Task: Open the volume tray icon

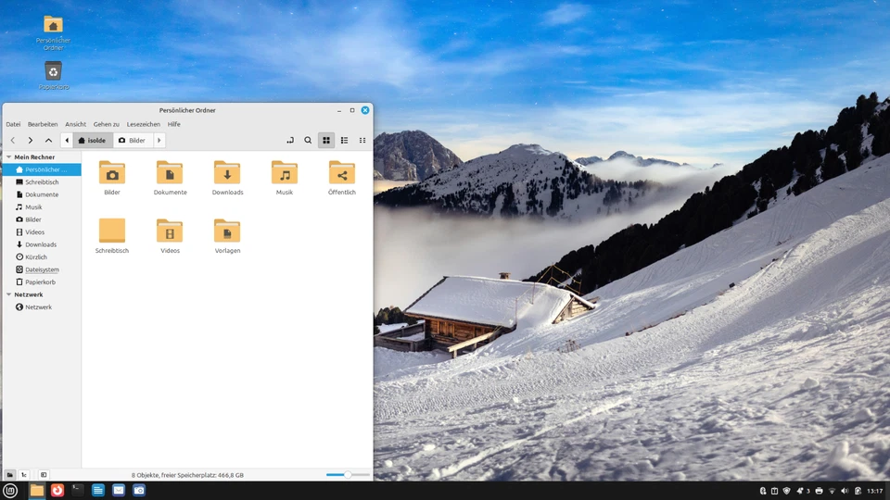Action: pyautogui.click(x=845, y=491)
